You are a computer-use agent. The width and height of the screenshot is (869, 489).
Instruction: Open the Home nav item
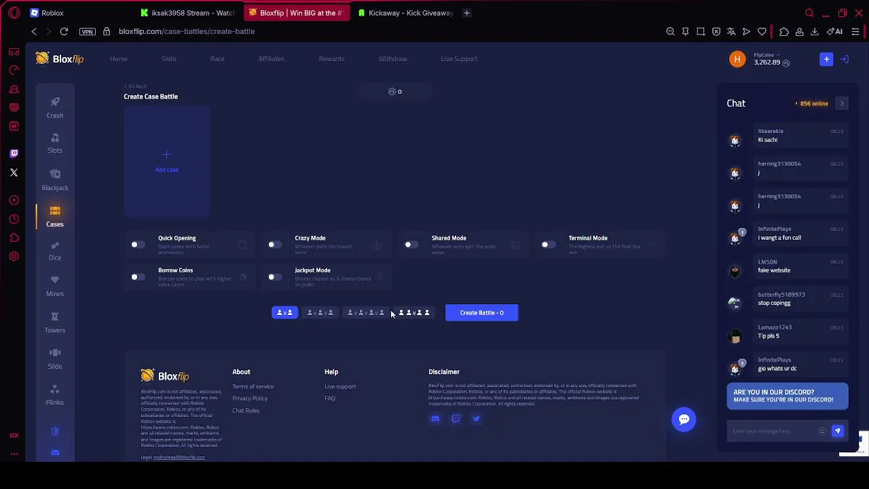click(119, 59)
